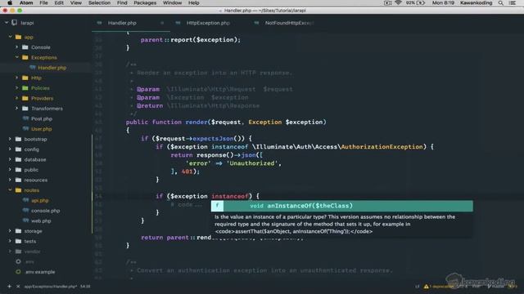
Task: Open the Help menu
Action: (x=194, y=2)
